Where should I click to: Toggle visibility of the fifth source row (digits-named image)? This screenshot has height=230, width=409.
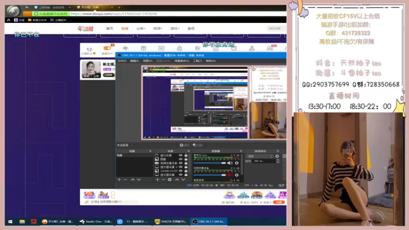pyautogui.click(x=180, y=171)
